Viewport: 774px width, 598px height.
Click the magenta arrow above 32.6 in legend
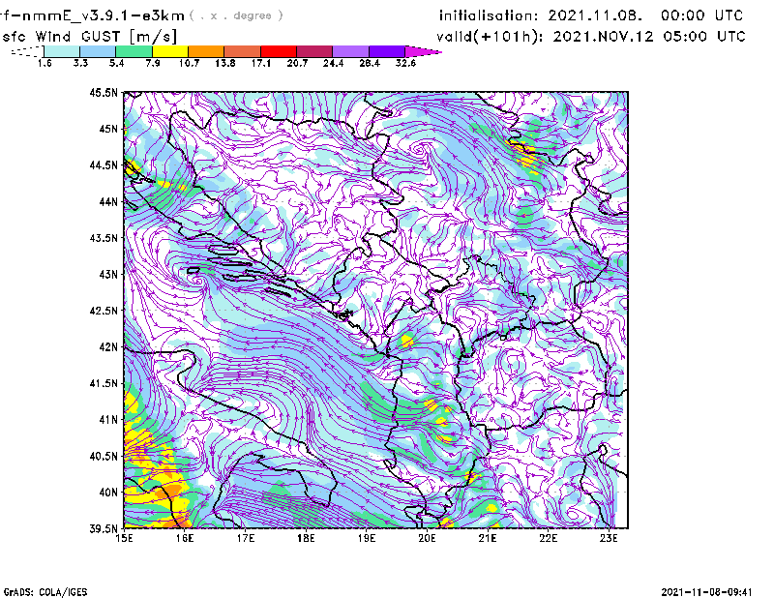[423, 51]
